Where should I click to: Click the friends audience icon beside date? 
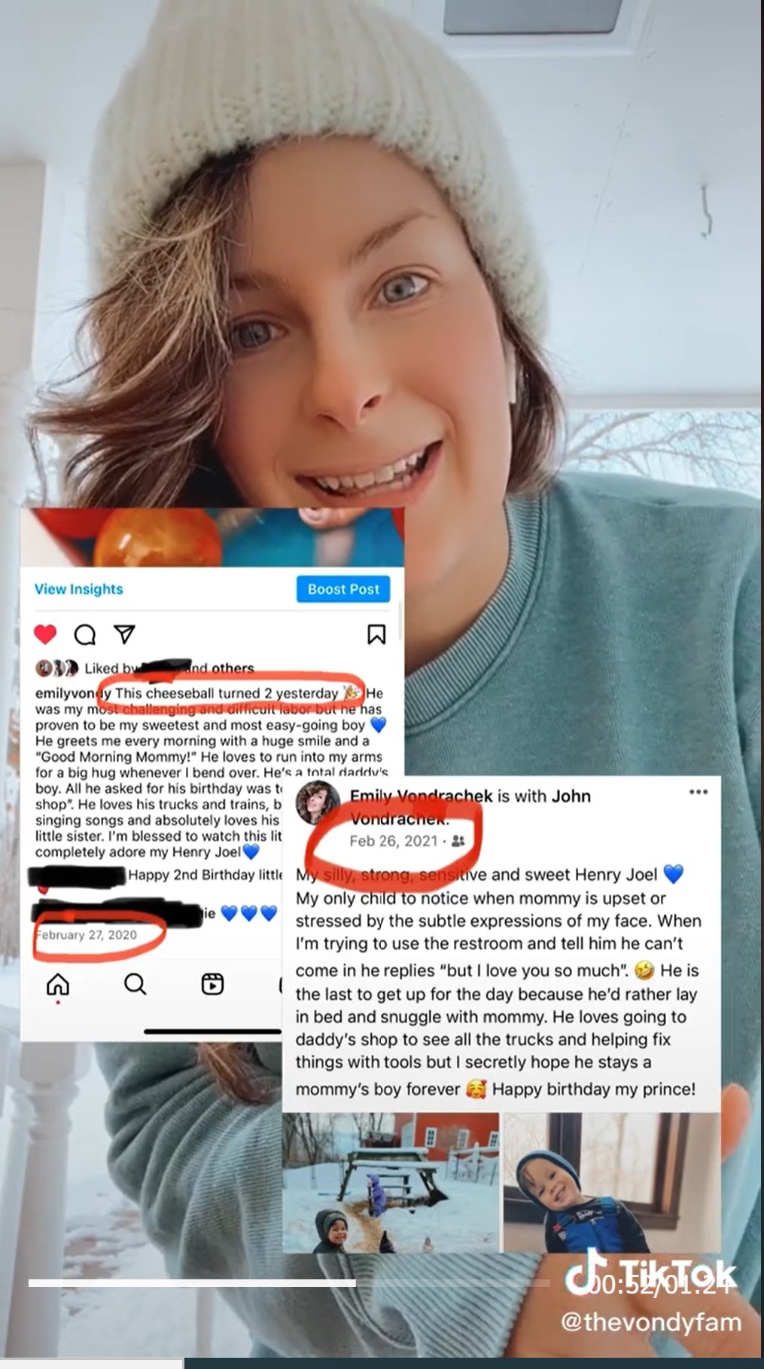point(458,842)
